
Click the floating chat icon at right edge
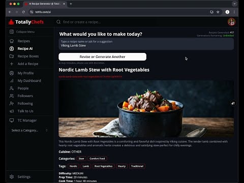[x=233, y=103]
